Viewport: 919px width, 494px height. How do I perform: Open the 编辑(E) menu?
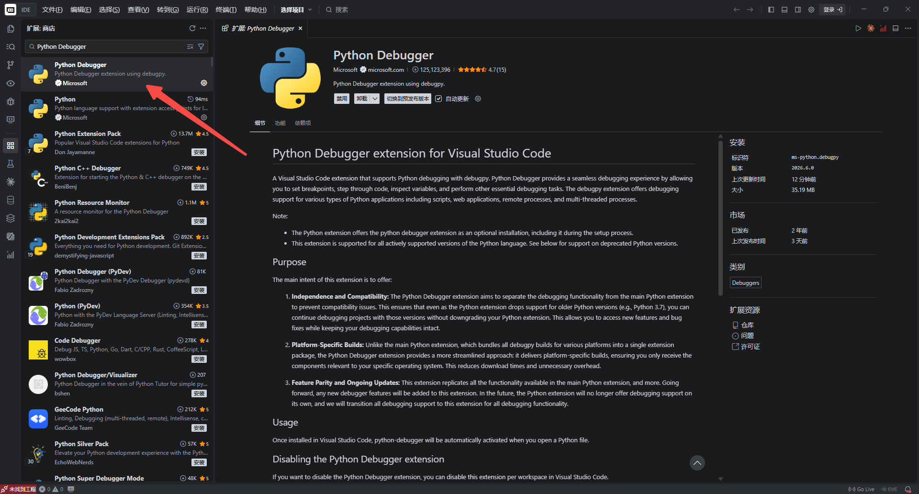(x=81, y=10)
